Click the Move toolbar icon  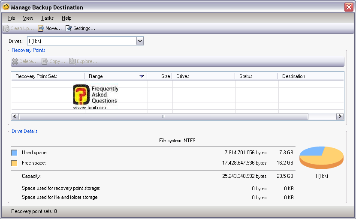[41, 29]
